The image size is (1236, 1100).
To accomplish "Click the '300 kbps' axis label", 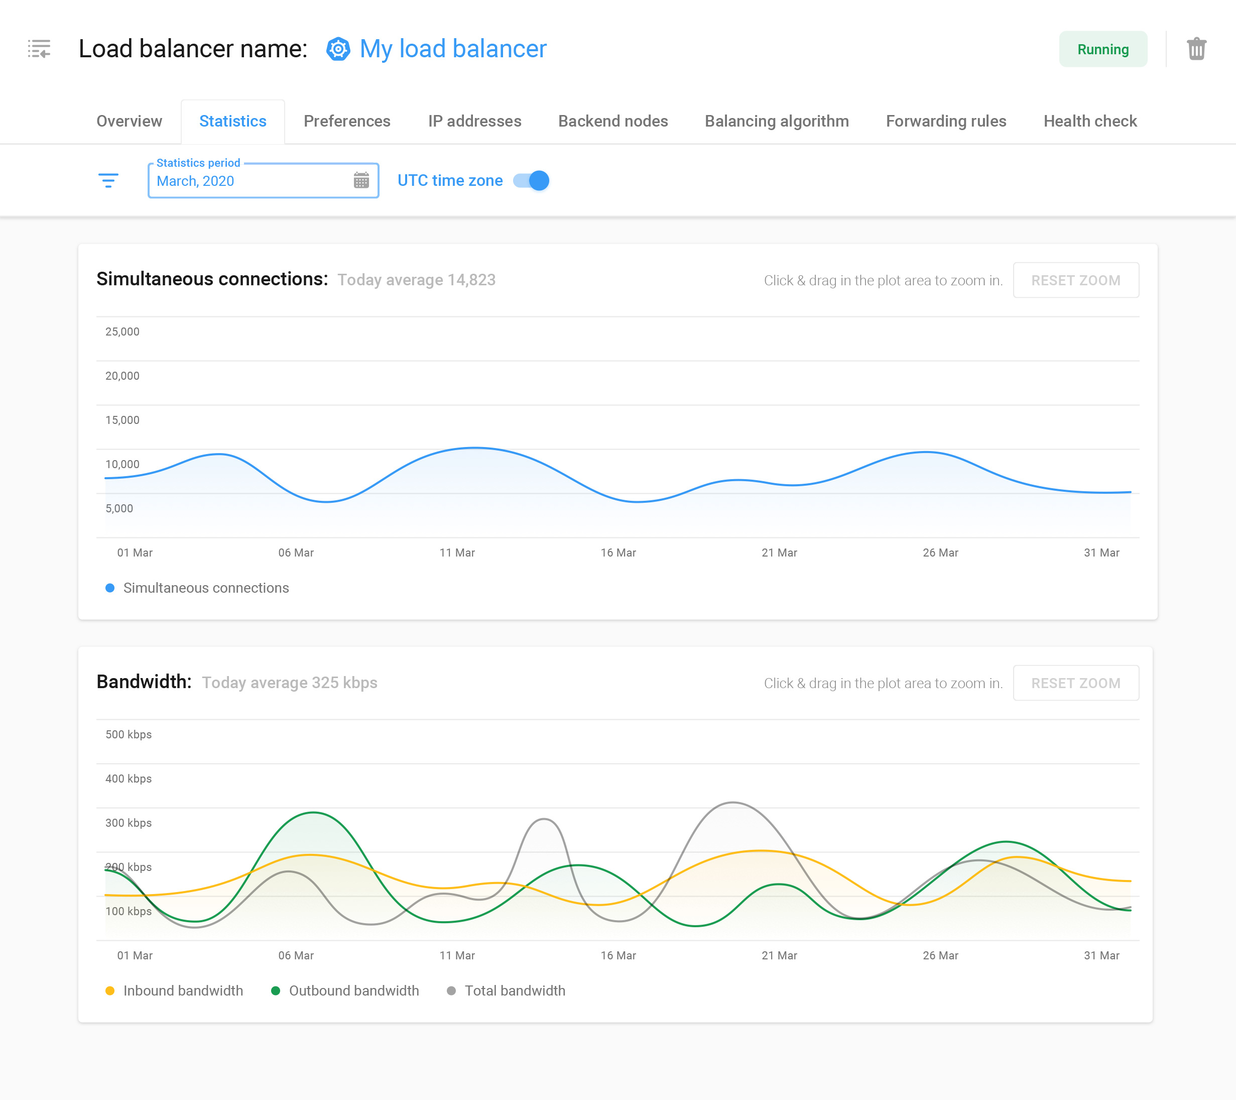I will tap(128, 823).
